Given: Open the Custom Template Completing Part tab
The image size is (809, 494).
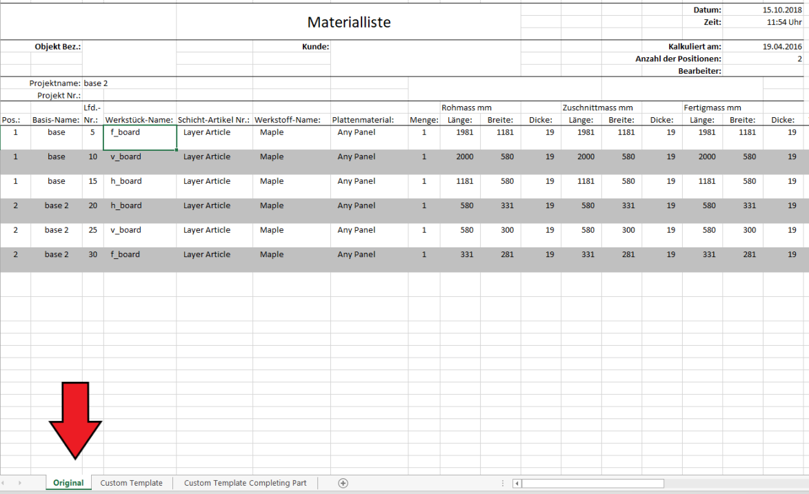Looking at the screenshot, I should [x=245, y=483].
